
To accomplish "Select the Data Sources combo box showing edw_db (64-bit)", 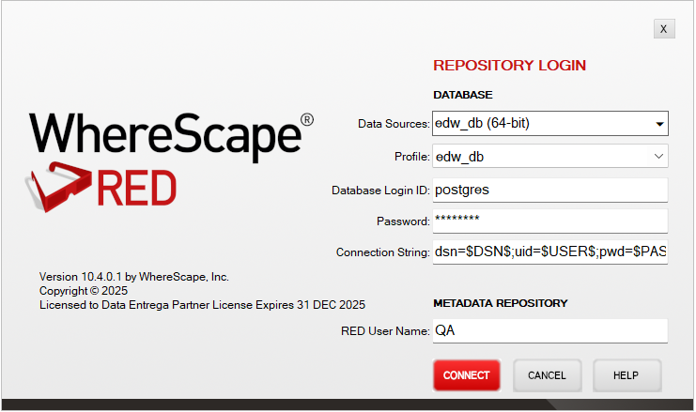I will [550, 123].
